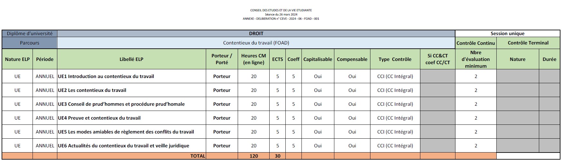Screen dimensions: 564x168
Task: Click UE6 Actualités du contentieux cell
Action: tap(124, 146)
